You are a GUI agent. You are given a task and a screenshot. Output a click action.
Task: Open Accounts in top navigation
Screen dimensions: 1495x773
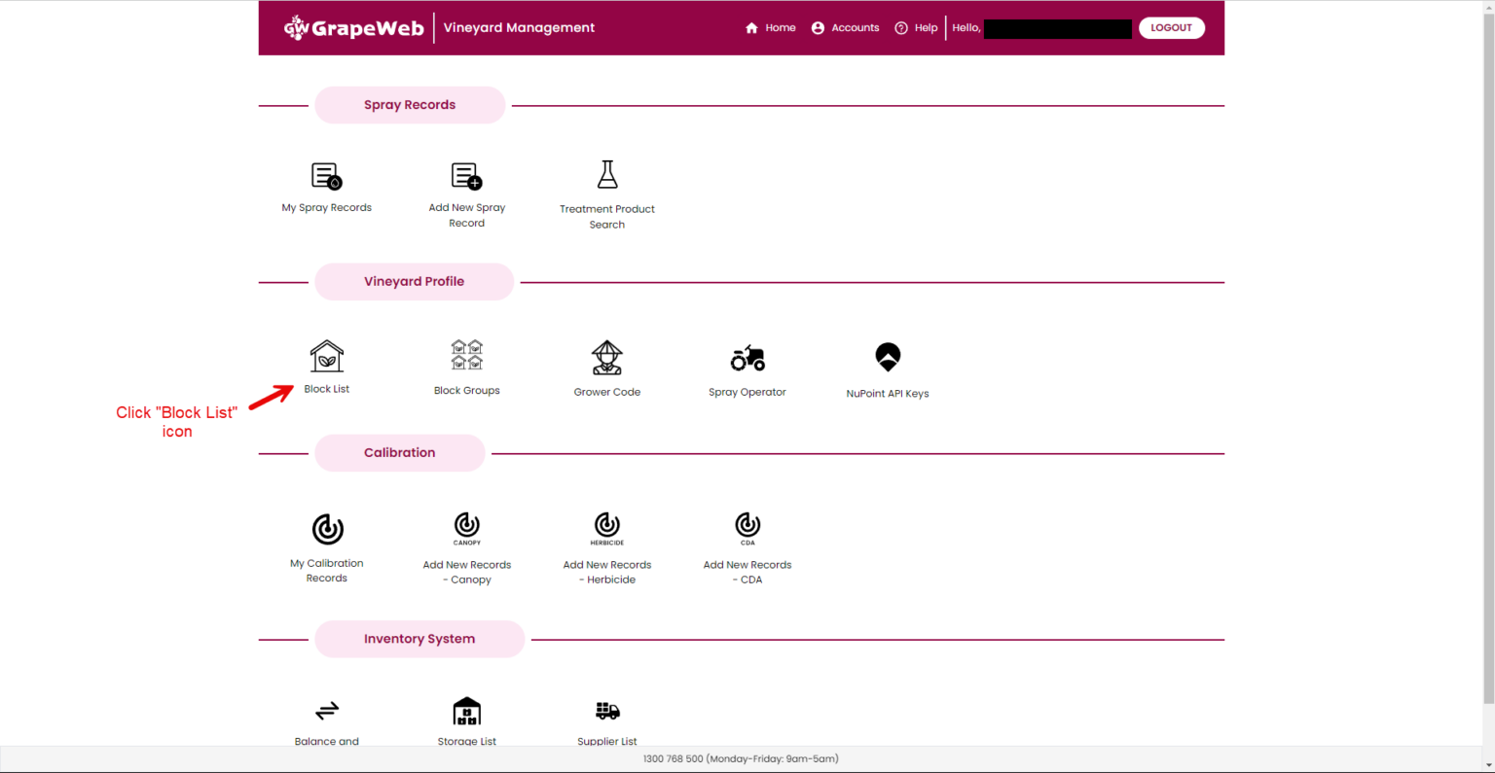[845, 27]
